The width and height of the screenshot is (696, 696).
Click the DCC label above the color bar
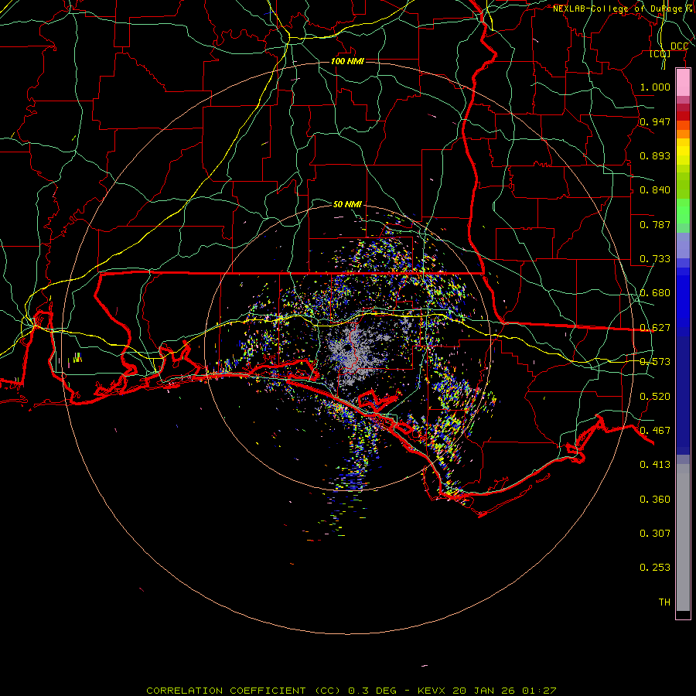click(679, 46)
